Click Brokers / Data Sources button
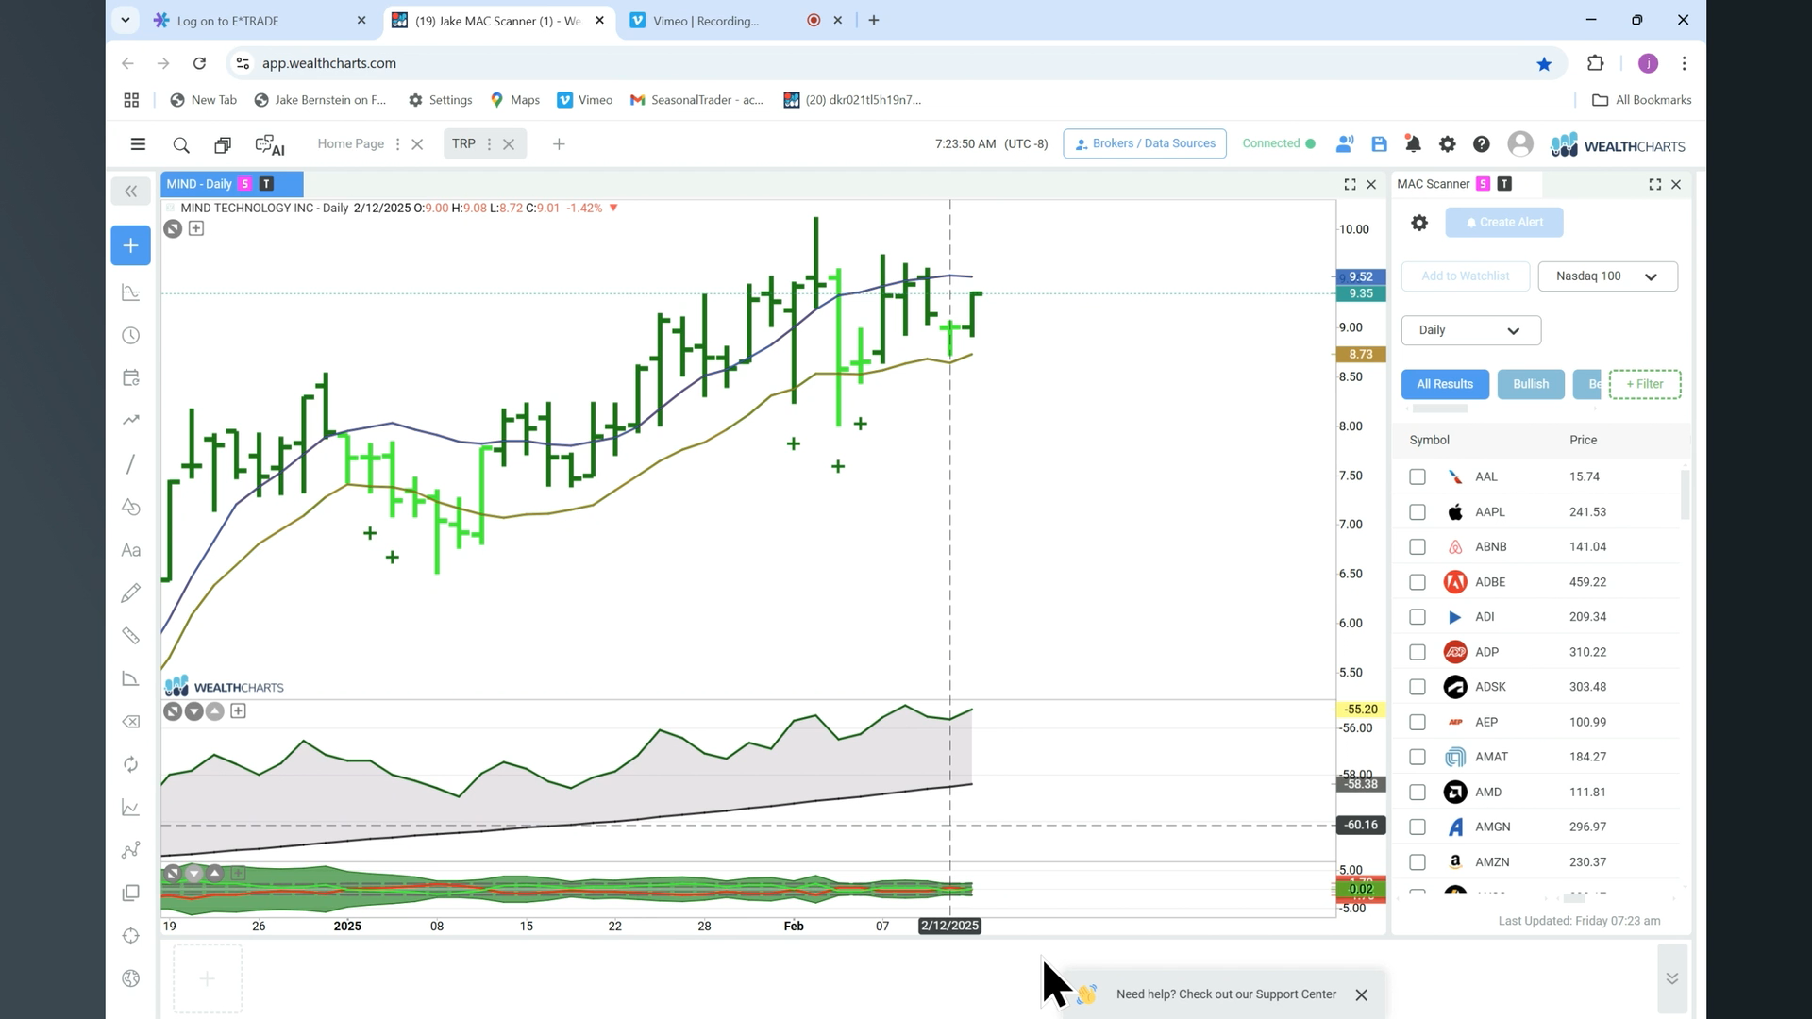Image resolution: width=1812 pixels, height=1019 pixels. [x=1145, y=143]
